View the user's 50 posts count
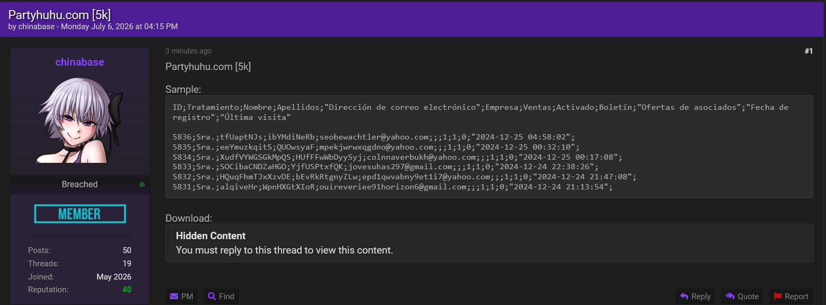The width and height of the screenshot is (826, 305). click(x=127, y=250)
